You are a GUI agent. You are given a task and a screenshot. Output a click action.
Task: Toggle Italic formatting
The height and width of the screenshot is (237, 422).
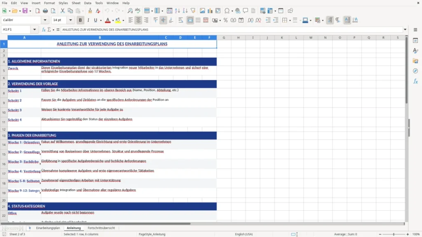click(x=88, y=20)
